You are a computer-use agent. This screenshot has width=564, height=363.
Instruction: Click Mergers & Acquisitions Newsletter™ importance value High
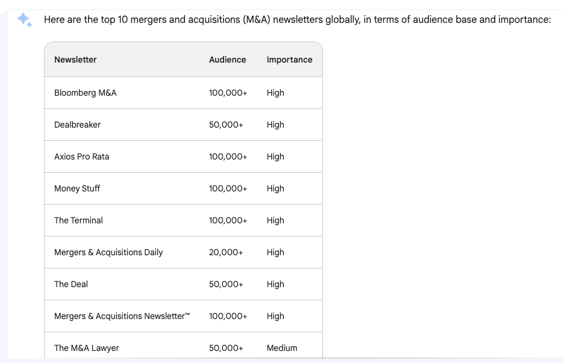point(275,316)
